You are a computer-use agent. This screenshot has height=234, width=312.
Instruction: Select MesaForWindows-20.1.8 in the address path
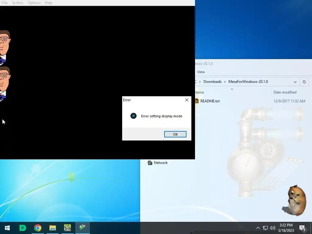coord(248,82)
